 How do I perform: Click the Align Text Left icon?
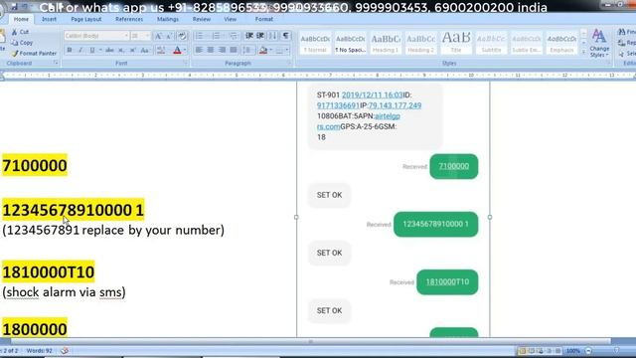pos(199,50)
